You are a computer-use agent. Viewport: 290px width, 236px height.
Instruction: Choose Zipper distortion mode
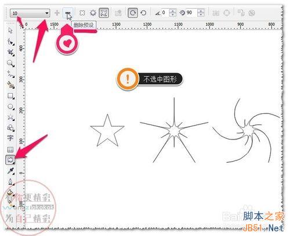[x=93, y=13]
